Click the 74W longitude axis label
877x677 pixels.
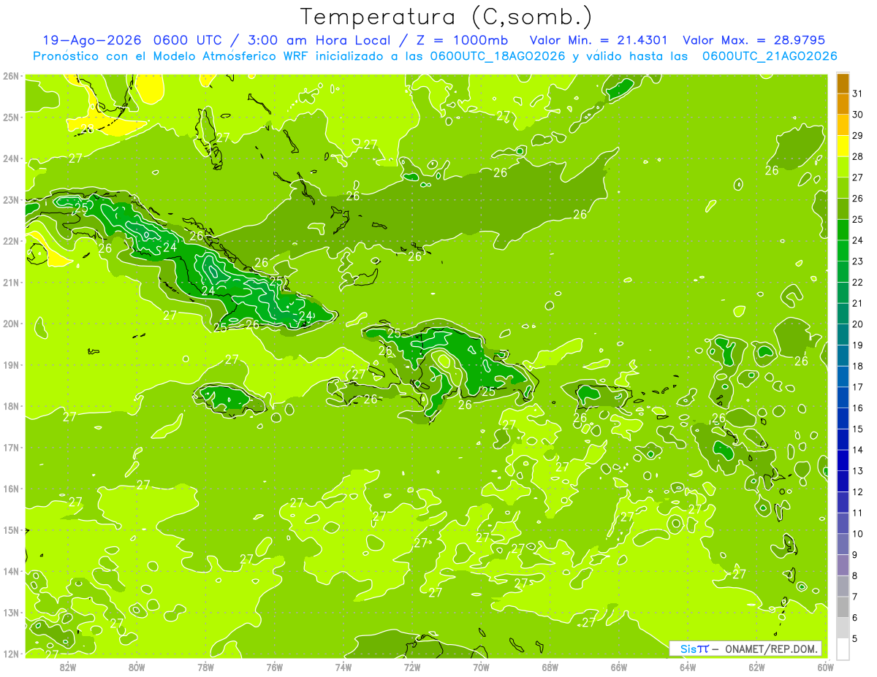click(x=343, y=667)
